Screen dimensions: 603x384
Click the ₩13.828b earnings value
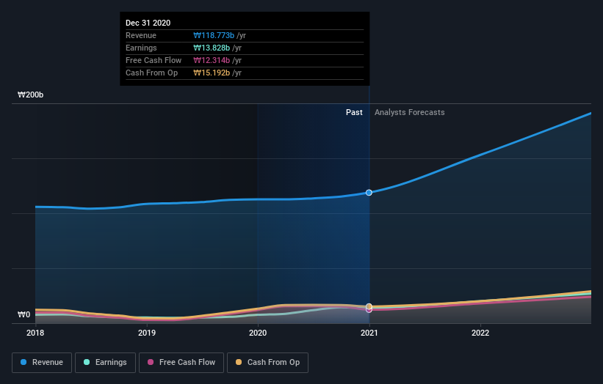(212, 48)
